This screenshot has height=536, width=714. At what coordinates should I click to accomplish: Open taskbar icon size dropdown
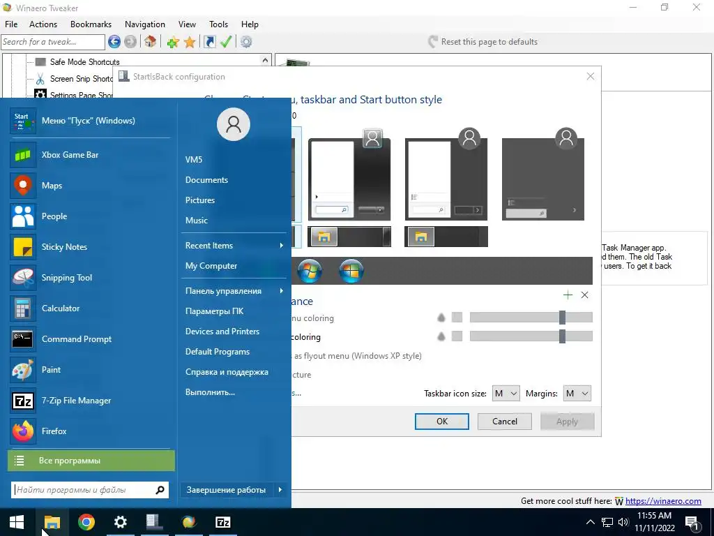pyautogui.click(x=506, y=394)
